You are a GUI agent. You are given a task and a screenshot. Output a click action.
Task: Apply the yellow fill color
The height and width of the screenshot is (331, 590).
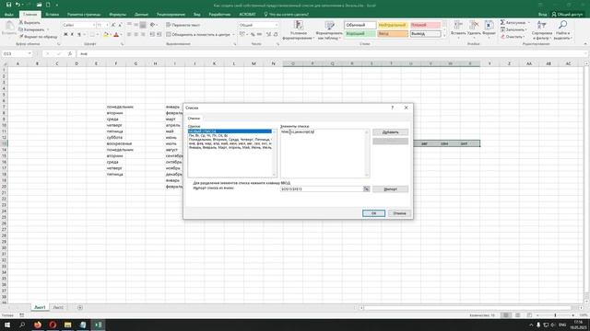click(106, 35)
